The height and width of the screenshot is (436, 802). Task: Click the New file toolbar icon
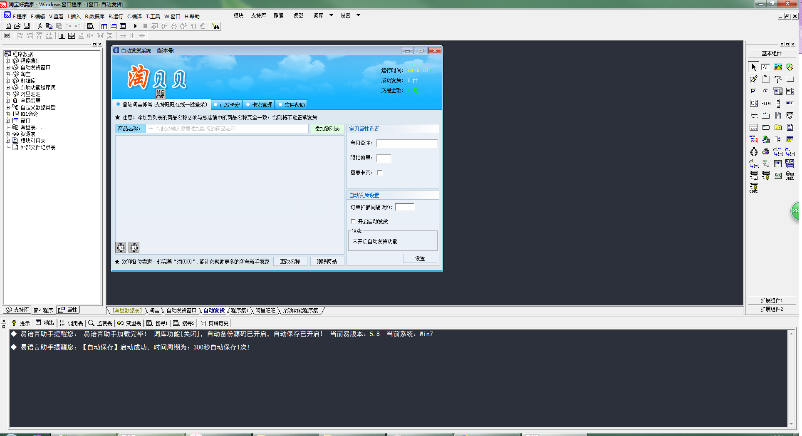coord(8,26)
